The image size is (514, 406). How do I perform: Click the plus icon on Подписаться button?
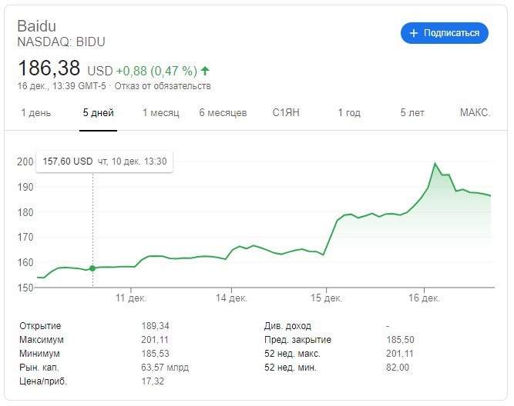(414, 33)
